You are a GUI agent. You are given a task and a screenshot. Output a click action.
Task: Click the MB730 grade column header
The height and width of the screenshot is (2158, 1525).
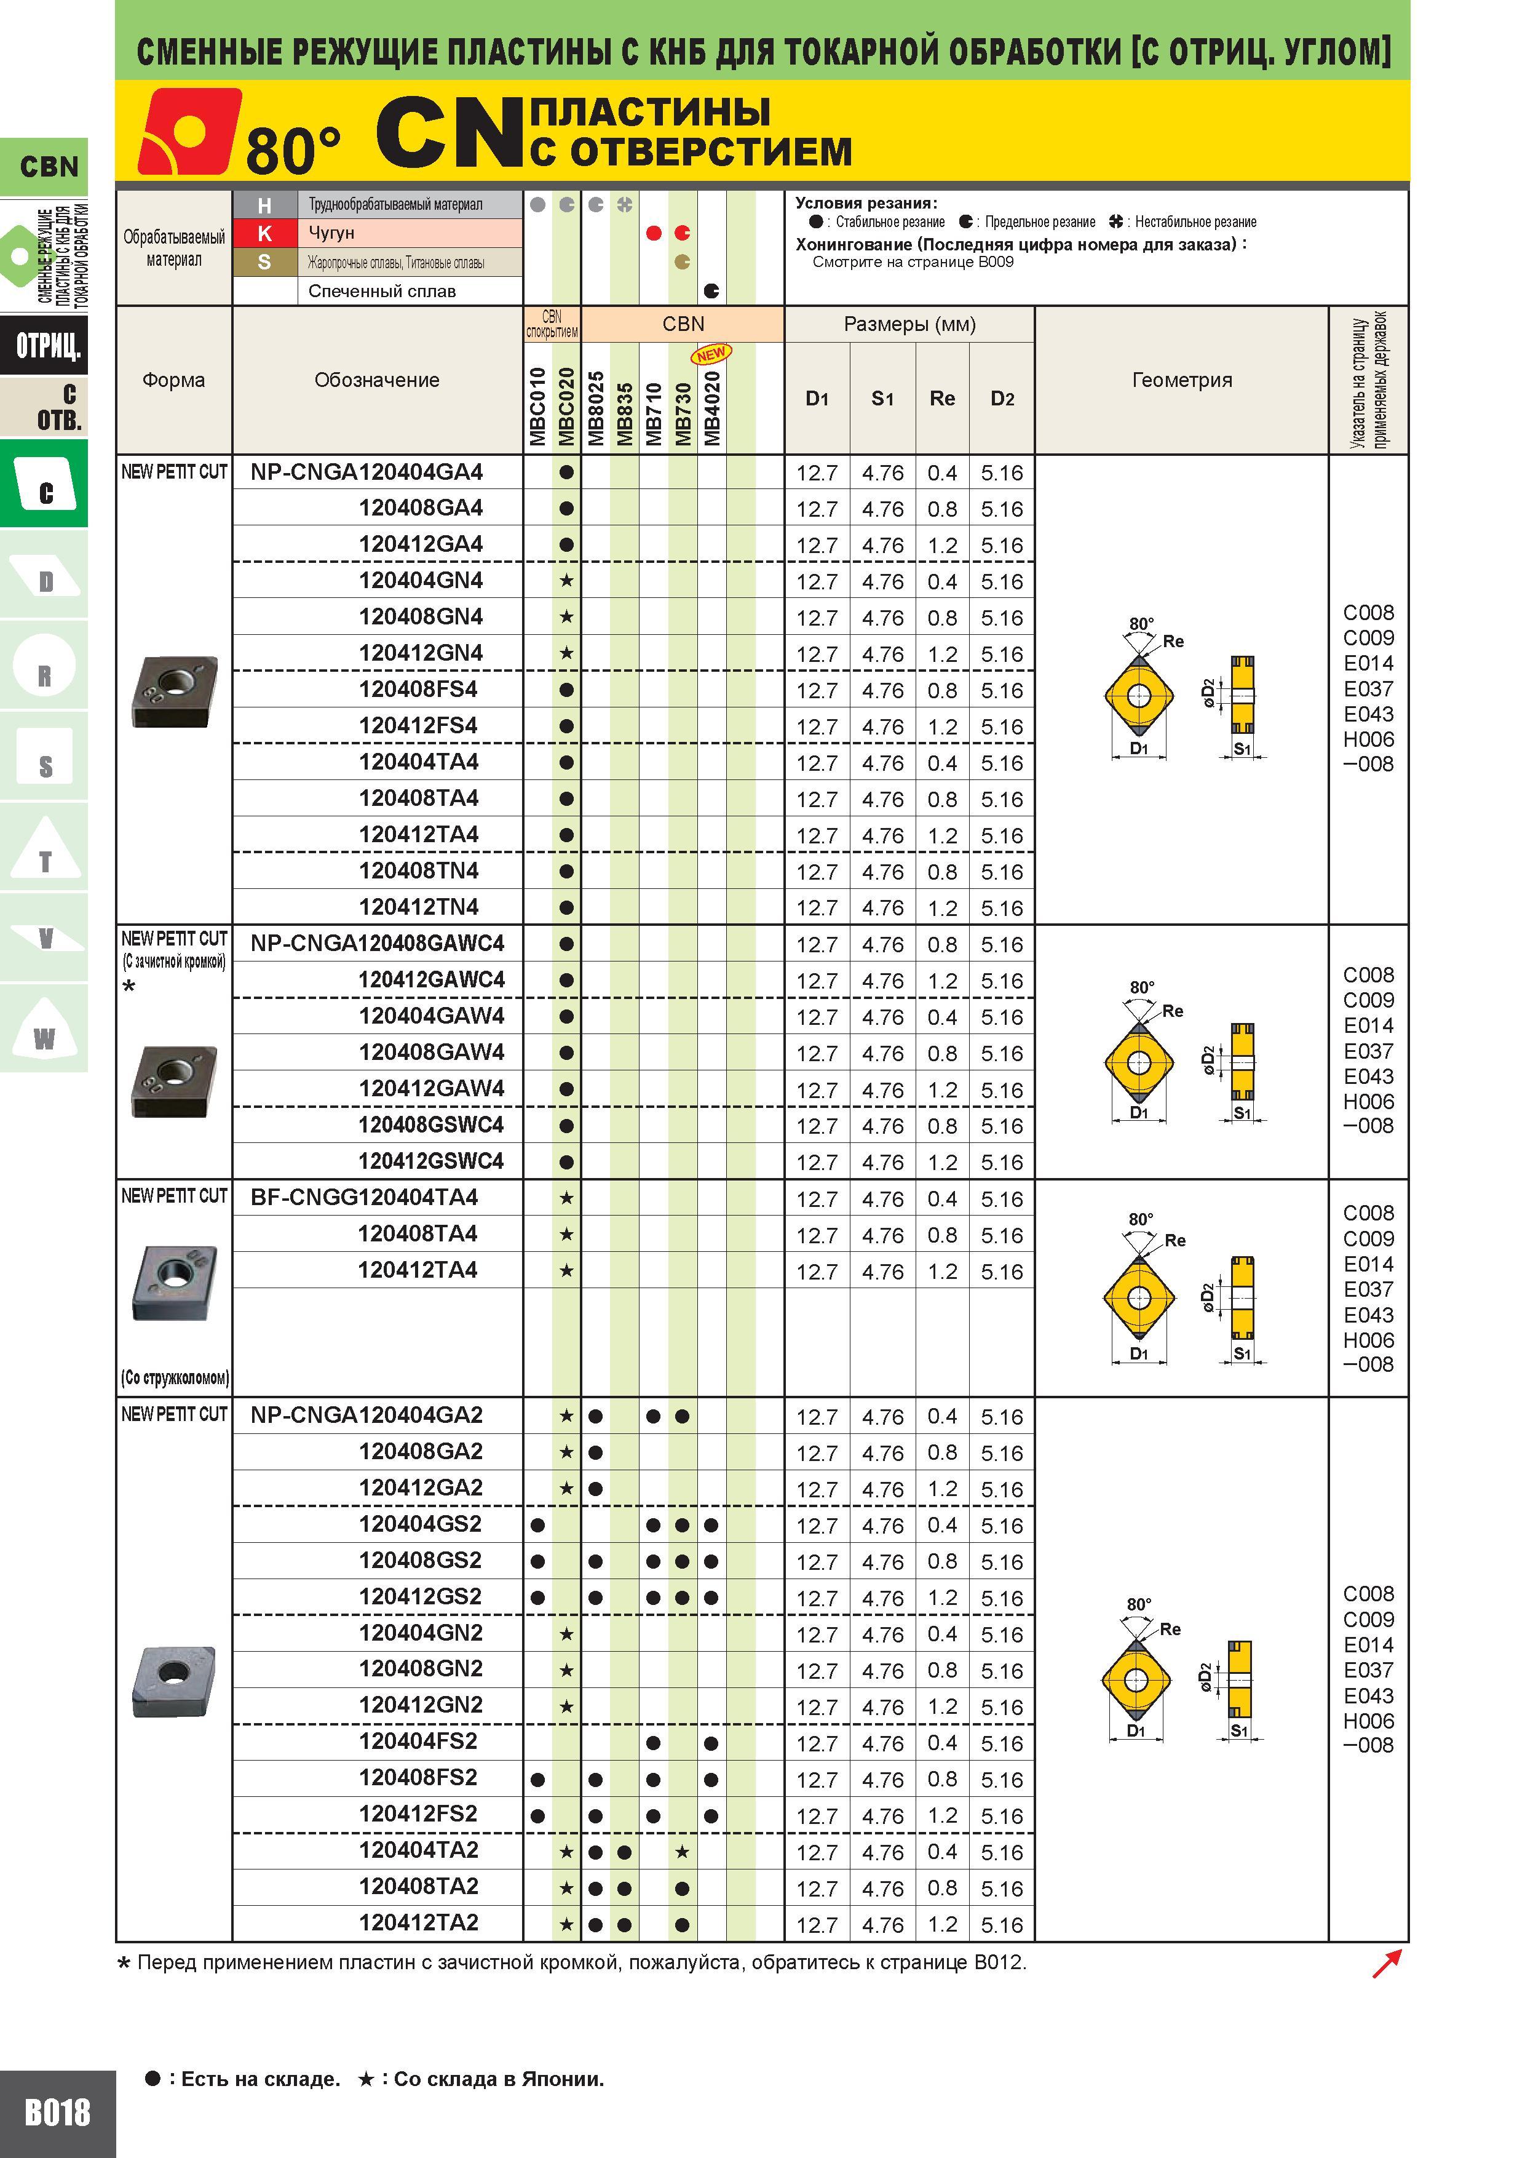click(682, 413)
